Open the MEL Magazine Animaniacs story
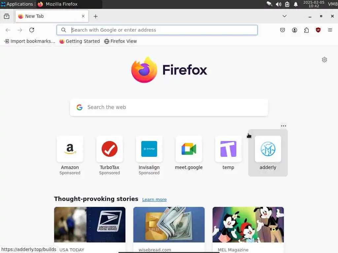Viewport: 338px width, 253px height. click(x=248, y=229)
